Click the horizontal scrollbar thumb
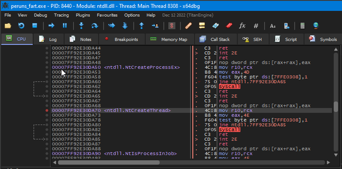342x169 pixels. click(109, 162)
